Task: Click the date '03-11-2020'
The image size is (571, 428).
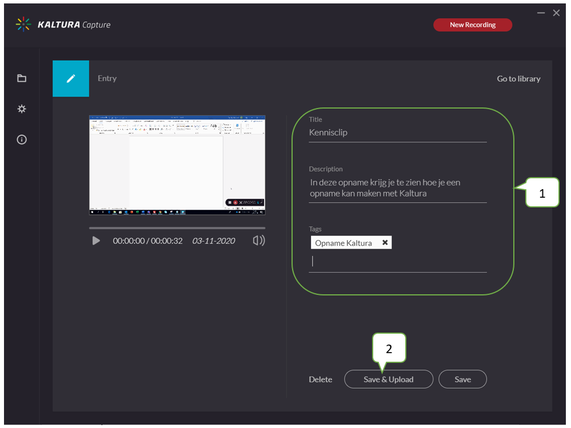Action: pyautogui.click(x=214, y=241)
